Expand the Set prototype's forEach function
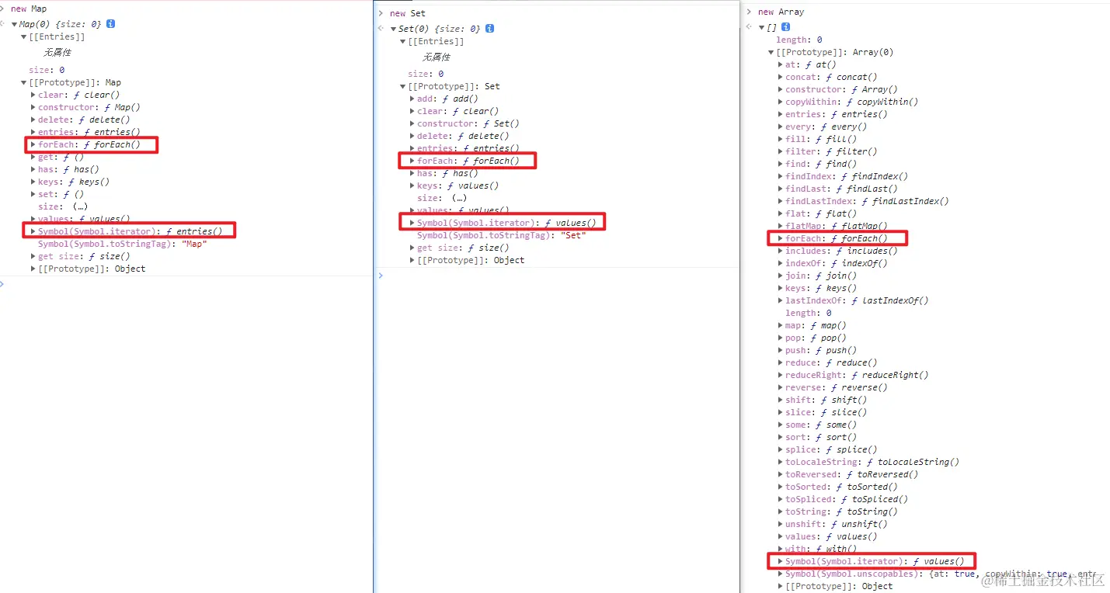The width and height of the screenshot is (1110, 593). pyautogui.click(x=412, y=161)
